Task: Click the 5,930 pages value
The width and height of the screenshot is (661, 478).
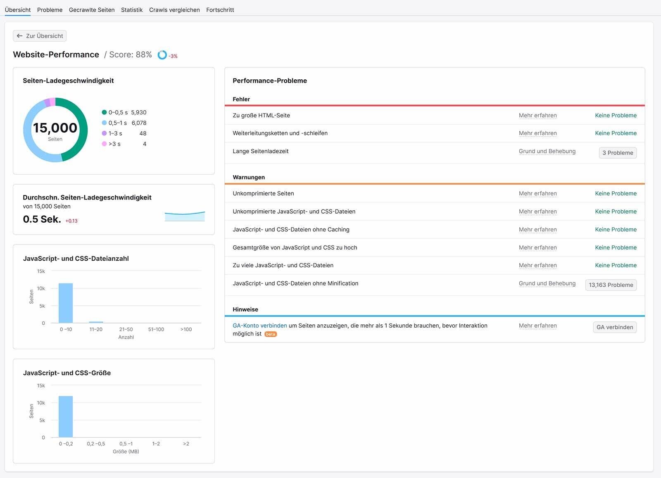Action: 139,112
